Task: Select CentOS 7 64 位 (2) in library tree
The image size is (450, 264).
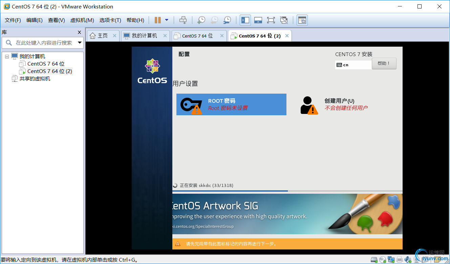Action: [49, 71]
